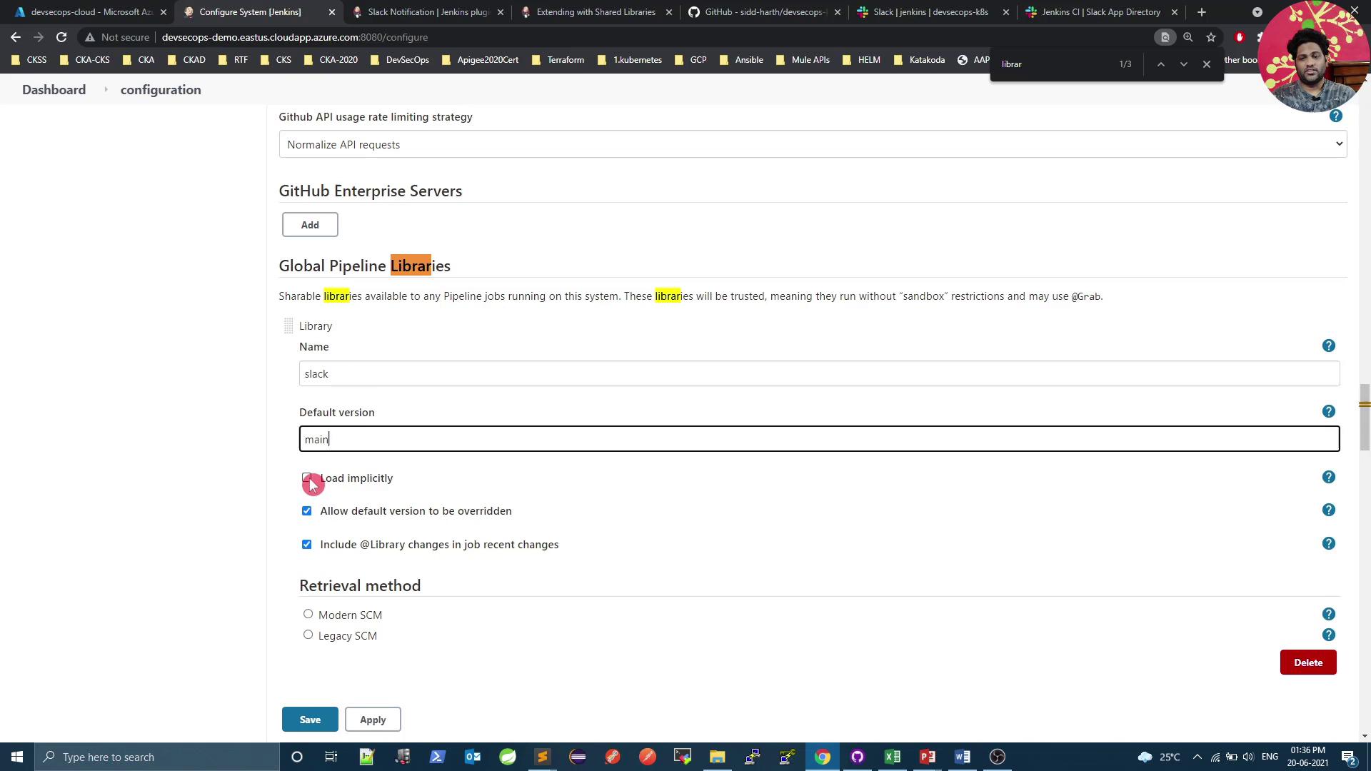The height and width of the screenshot is (771, 1371).
Task: Go to next find-in-page match
Action: tap(1183, 64)
